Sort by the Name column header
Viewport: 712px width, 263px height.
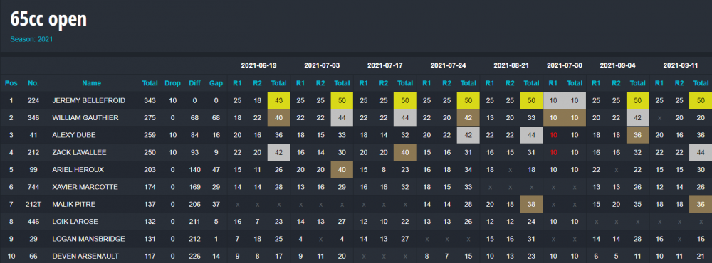91,83
